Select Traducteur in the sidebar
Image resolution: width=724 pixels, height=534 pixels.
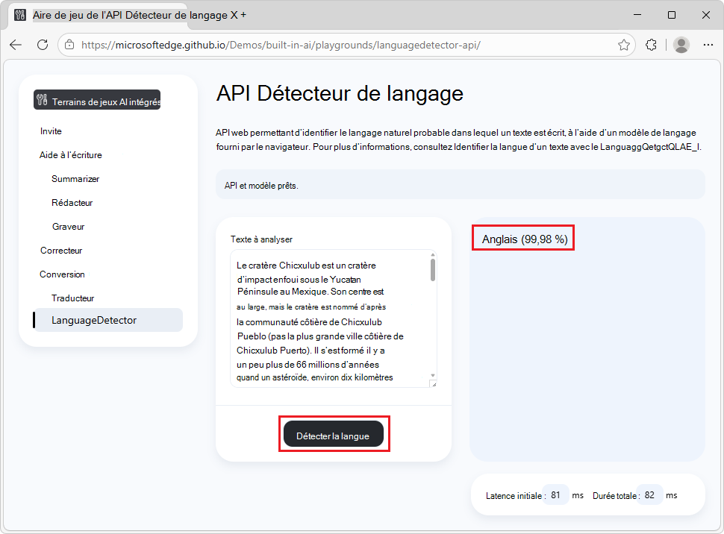click(x=73, y=298)
